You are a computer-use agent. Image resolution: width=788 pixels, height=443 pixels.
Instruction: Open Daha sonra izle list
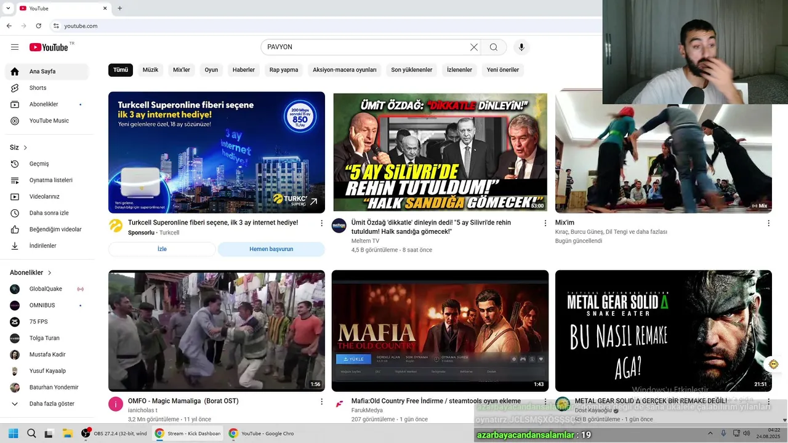47,213
